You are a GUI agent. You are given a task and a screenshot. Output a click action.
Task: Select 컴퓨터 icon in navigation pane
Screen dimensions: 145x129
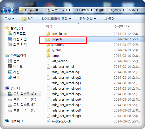[x=7, y=88]
